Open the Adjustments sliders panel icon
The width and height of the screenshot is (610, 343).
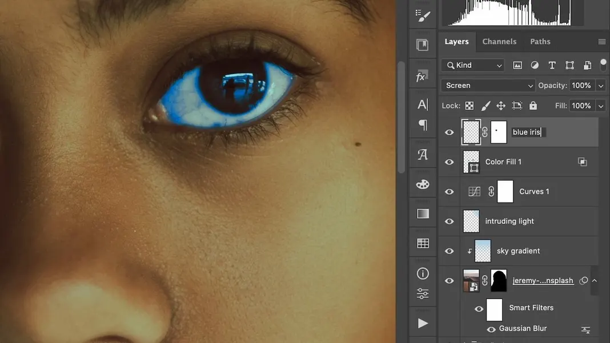423,293
